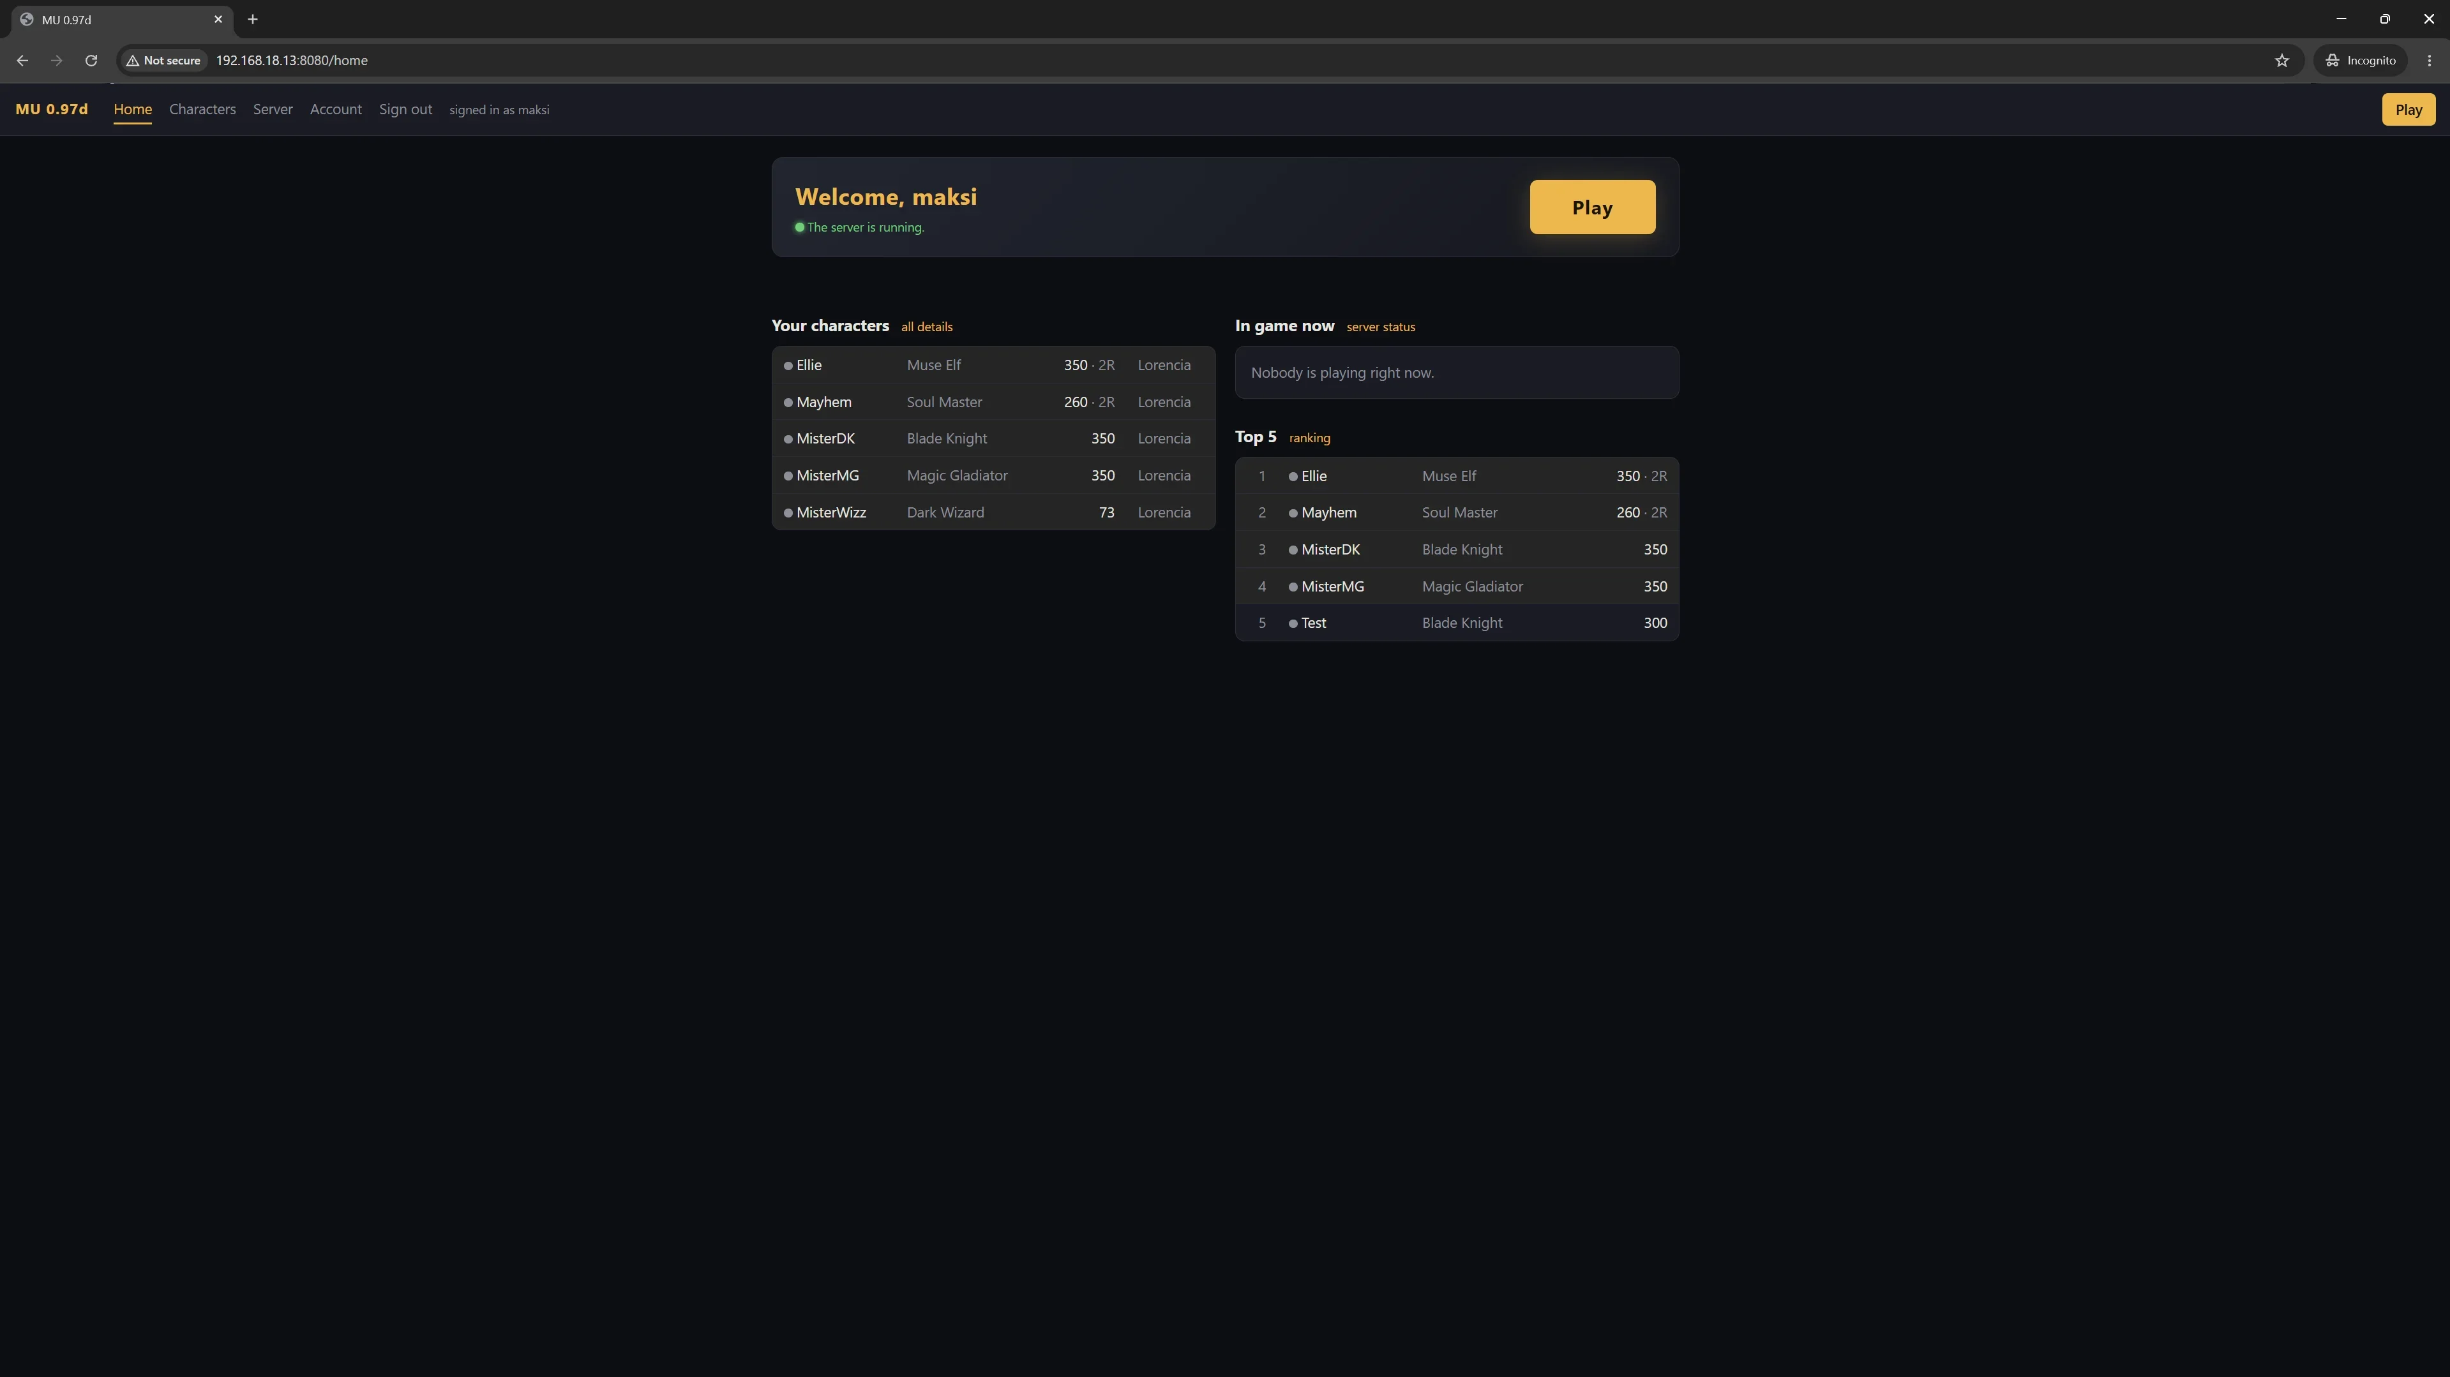Close the MU 0.97d browser tab
Screen dimensions: 2450x1377
[x=218, y=19]
